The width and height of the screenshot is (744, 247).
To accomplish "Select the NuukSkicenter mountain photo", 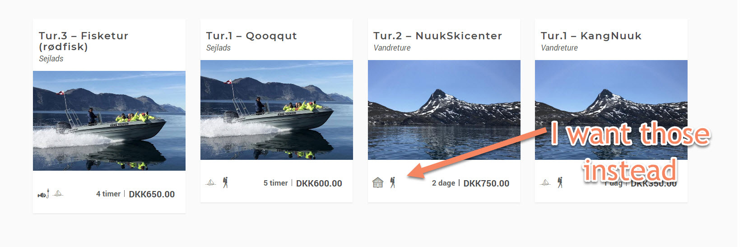I will [x=444, y=110].
